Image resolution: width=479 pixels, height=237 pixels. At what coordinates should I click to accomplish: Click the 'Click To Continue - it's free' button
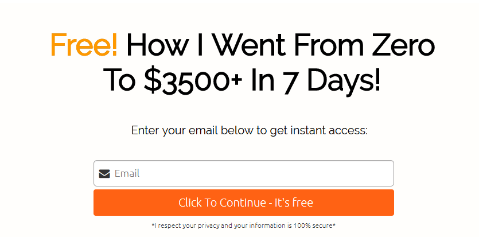243,203
